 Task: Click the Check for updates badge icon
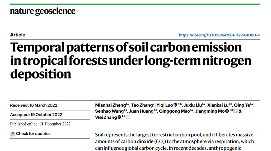click(x=13, y=134)
